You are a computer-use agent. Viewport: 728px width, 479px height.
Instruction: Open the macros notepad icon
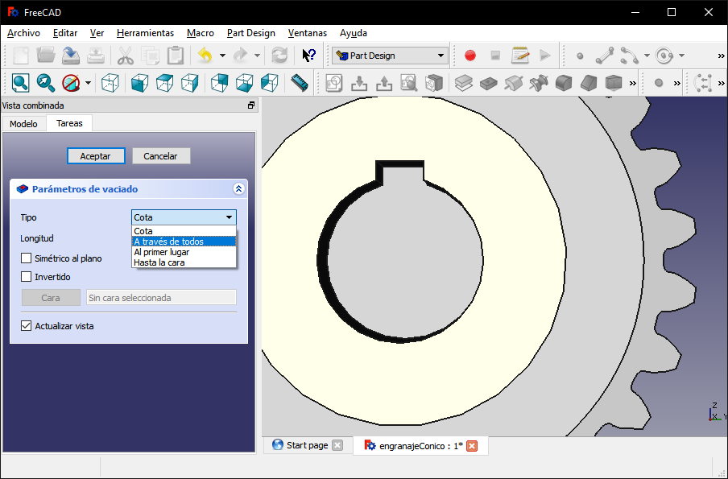(520, 56)
